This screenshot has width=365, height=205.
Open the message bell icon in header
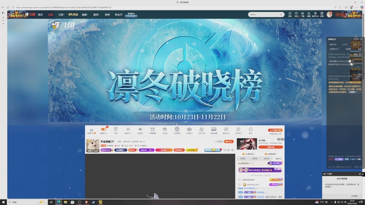(309, 15)
